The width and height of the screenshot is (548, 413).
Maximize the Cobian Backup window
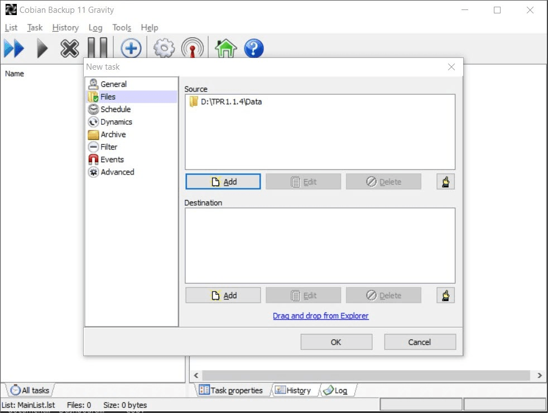(497, 10)
